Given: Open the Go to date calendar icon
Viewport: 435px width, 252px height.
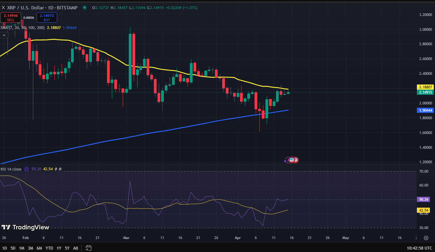Looking at the screenshot, I should coord(89,248).
